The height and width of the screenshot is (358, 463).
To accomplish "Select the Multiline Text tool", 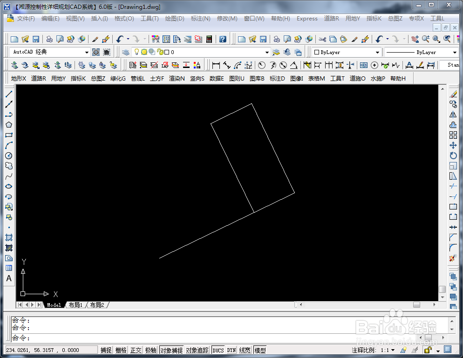I will tap(9, 278).
